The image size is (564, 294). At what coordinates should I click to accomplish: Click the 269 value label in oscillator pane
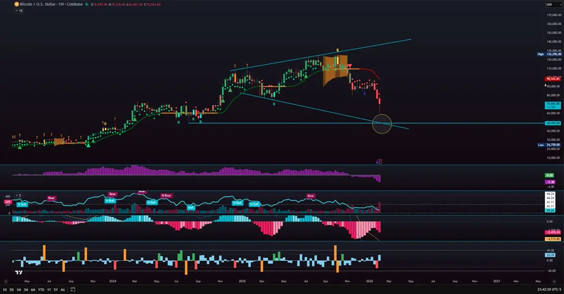click(7, 201)
